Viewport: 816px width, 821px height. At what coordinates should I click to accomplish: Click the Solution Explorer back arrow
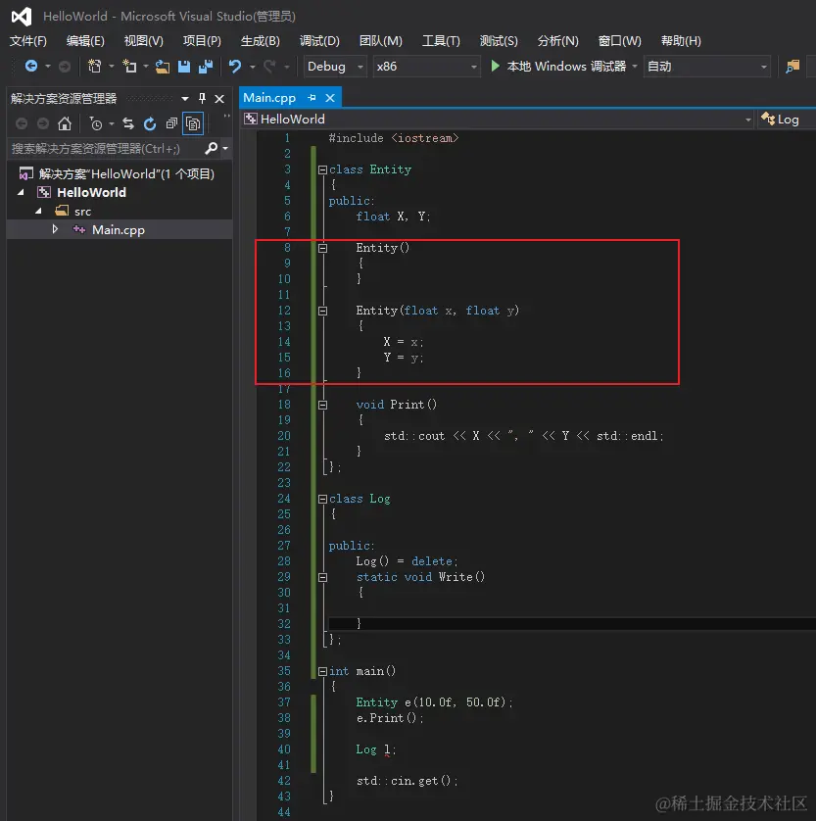coord(22,124)
